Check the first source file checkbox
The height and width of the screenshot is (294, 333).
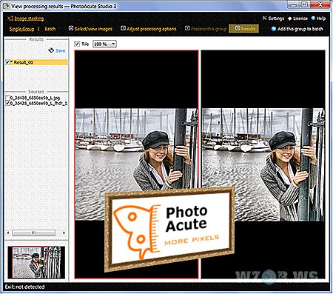pyautogui.click(x=7, y=98)
